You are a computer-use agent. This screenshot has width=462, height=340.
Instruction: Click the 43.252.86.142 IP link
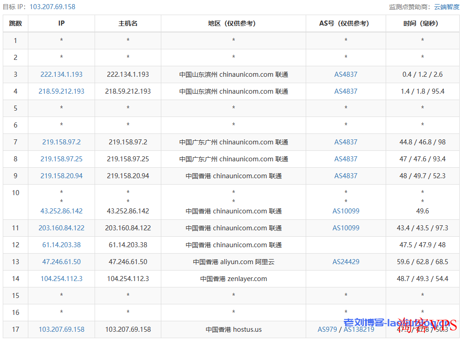61,211
